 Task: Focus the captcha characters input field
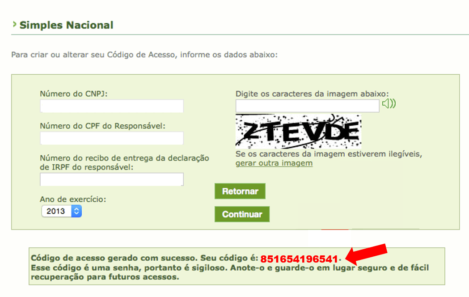(307, 106)
